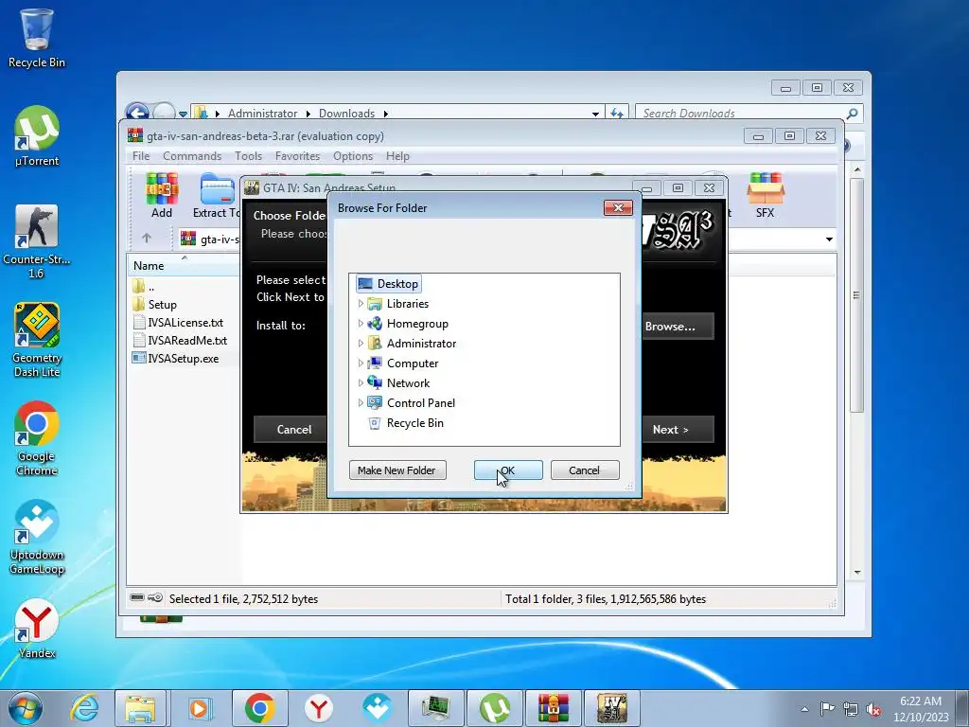Click Make New Folder button
Viewport: 969px width, 727px height.
pos(396,470)
